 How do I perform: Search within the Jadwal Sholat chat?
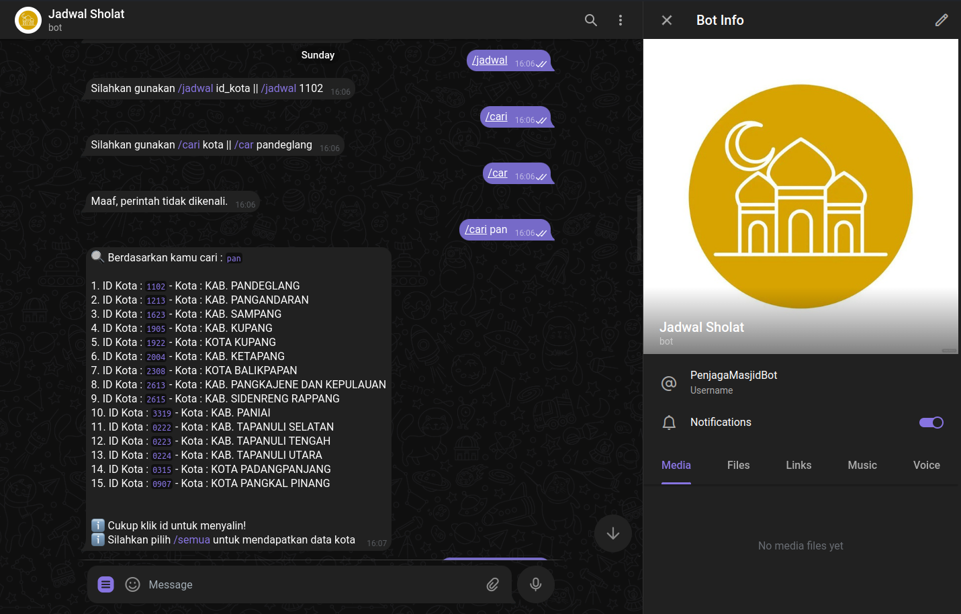click(x=591, y=20)
